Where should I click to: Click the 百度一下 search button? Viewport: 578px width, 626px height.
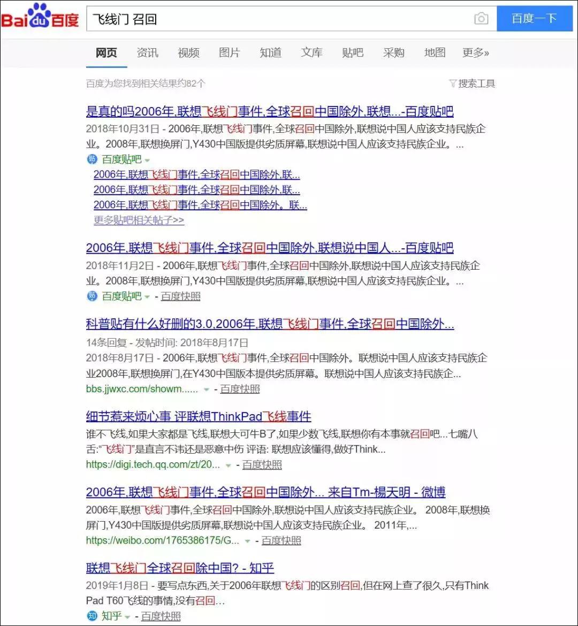pos(535,18)
